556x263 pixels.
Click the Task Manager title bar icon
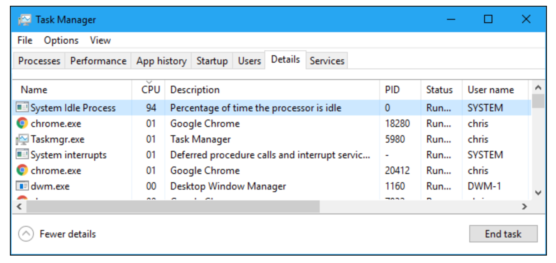(25, 19)
